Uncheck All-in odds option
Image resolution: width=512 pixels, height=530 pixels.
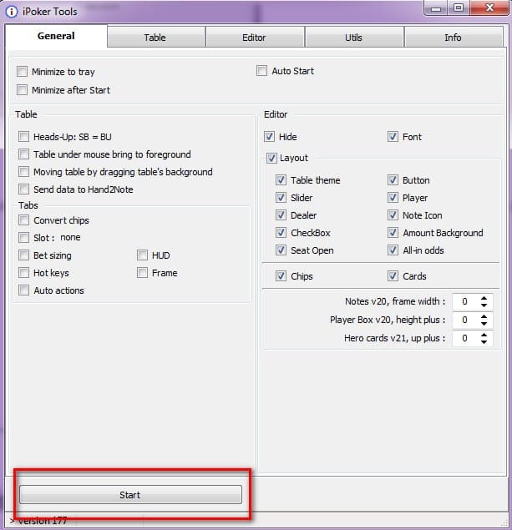tap(393, 250)
